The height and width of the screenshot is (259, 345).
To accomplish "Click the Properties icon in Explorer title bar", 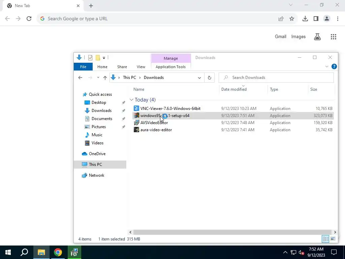I will click(90, 58).
